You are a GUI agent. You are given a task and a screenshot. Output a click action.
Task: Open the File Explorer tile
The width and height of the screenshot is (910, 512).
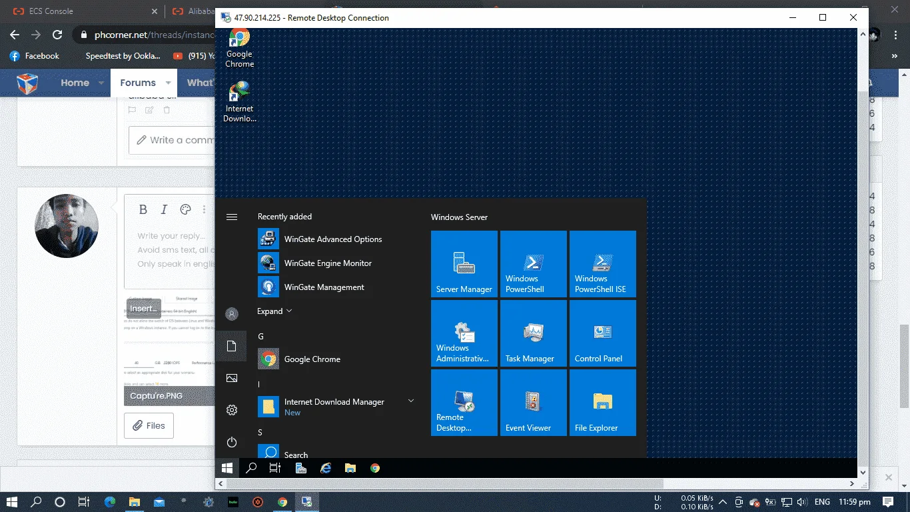pos(603,403)
